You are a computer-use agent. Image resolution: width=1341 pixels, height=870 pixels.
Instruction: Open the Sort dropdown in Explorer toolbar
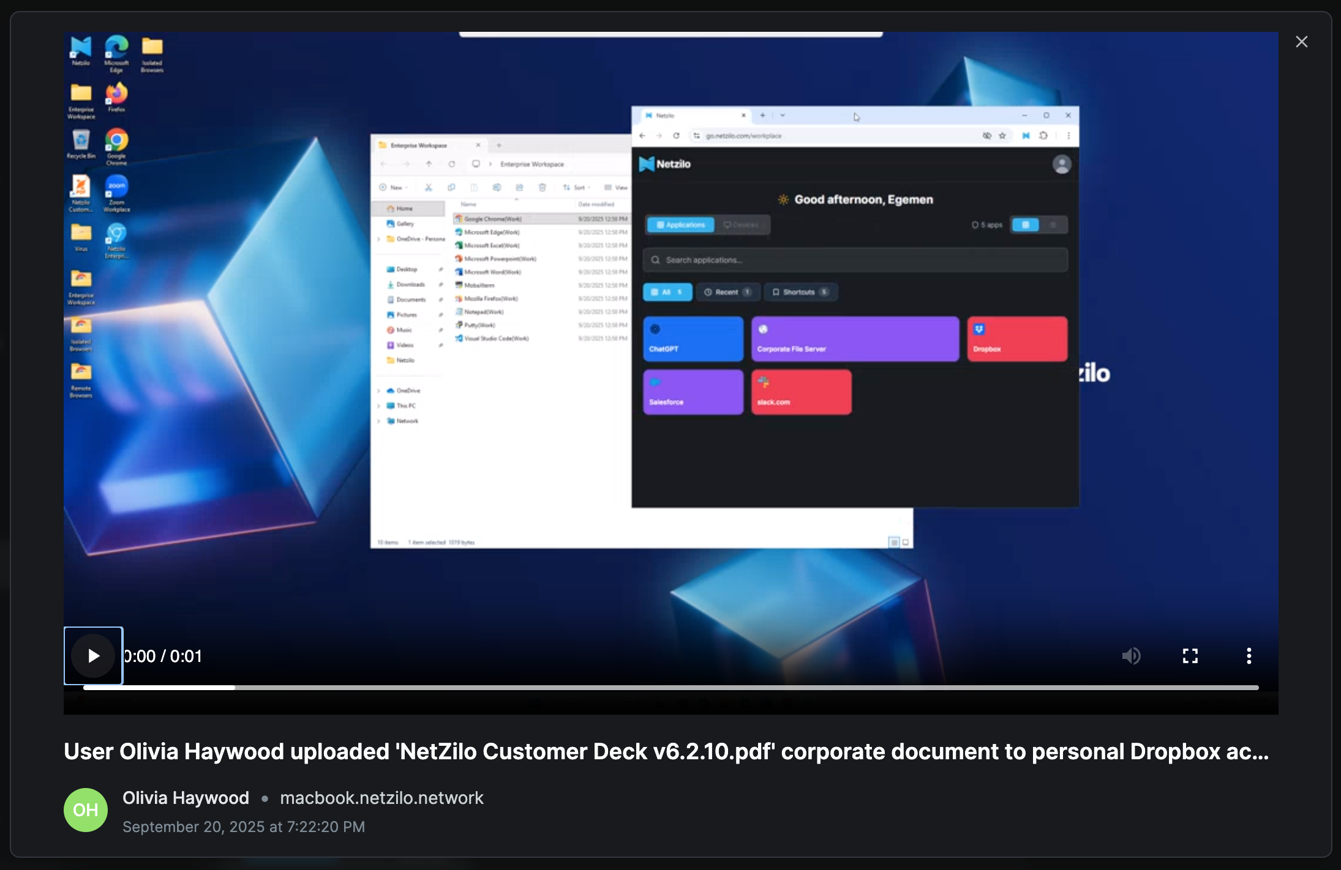tap(577, 187)
